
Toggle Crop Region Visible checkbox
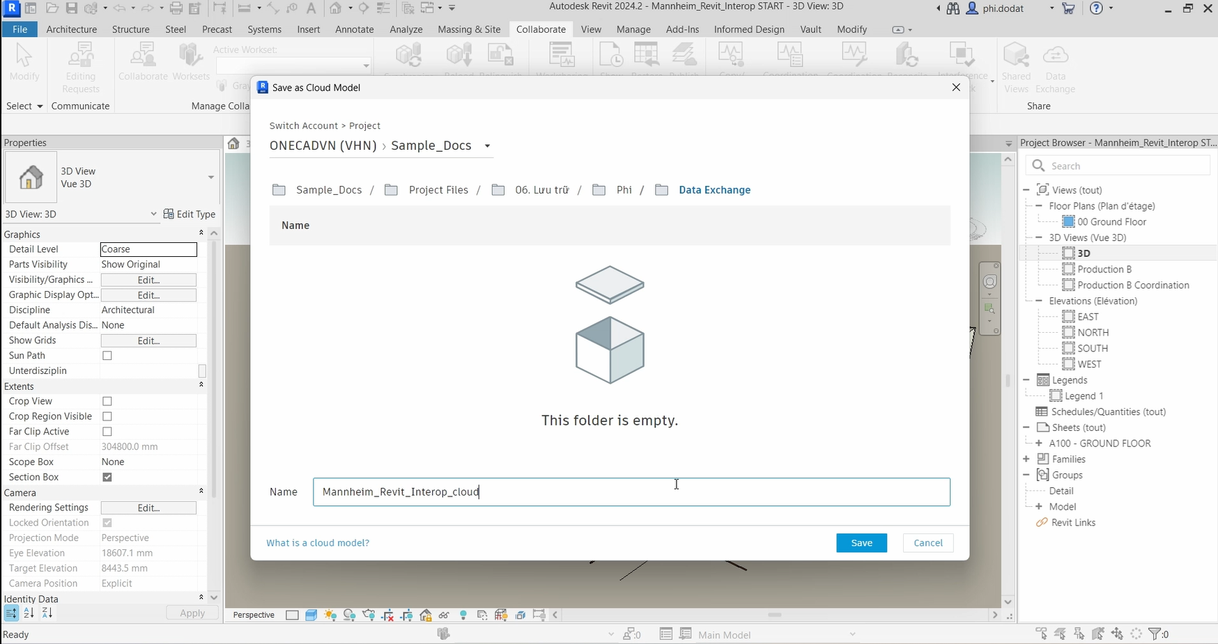[107, 416]
